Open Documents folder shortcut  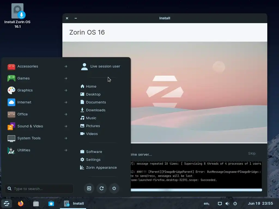[x=93, y=102]
